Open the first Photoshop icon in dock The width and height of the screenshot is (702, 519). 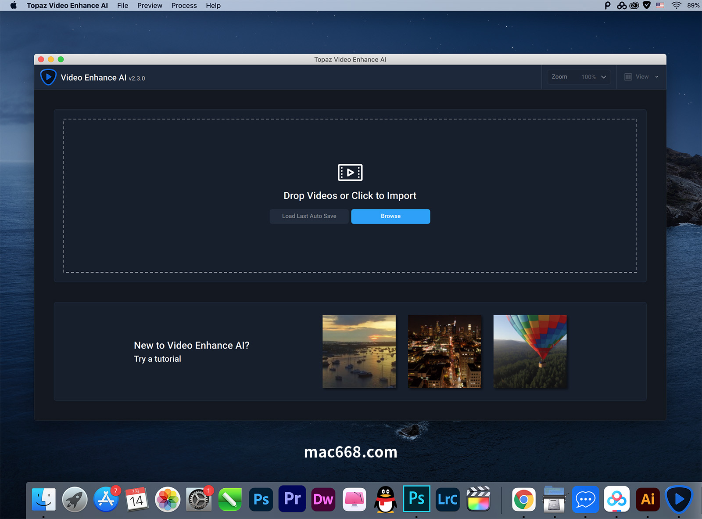261,499
